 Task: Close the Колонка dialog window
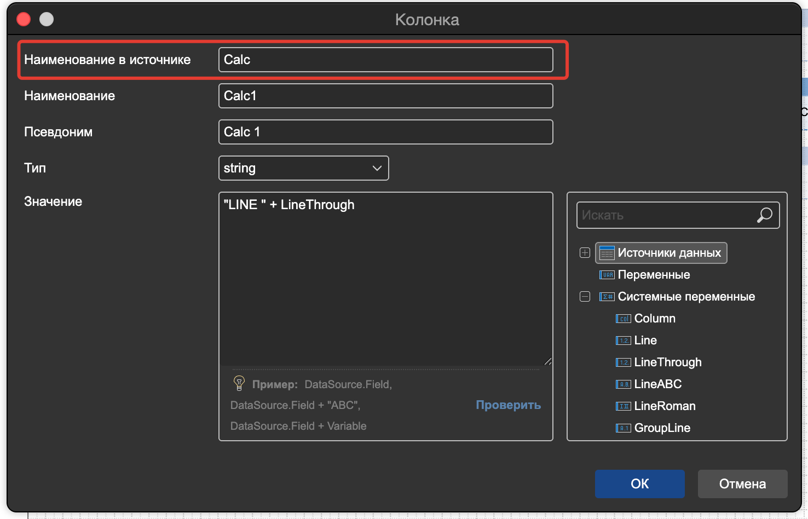pos(24,19)
